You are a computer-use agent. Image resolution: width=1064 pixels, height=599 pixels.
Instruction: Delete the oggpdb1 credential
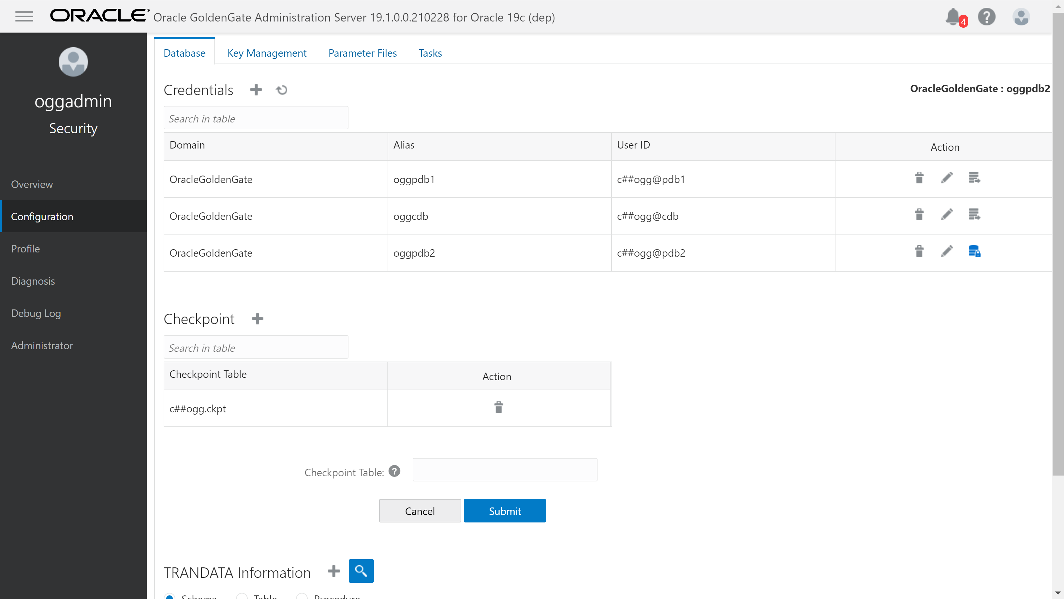click(x=919, y=178)
